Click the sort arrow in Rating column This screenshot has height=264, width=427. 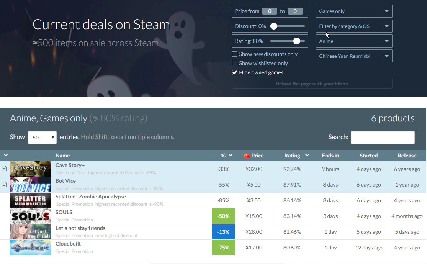coord(307,155)
